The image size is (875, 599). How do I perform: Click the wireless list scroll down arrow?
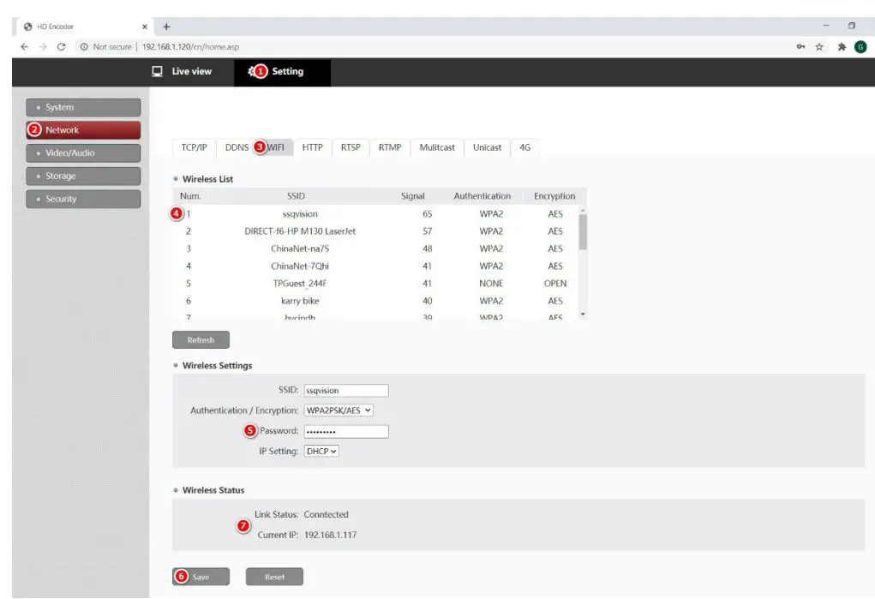point(583,314)
